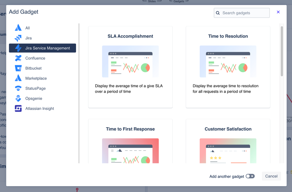This screenshot has width=292, height=192.
Task: Click the SLA Accomplishment description text
Action: [129, 89]
